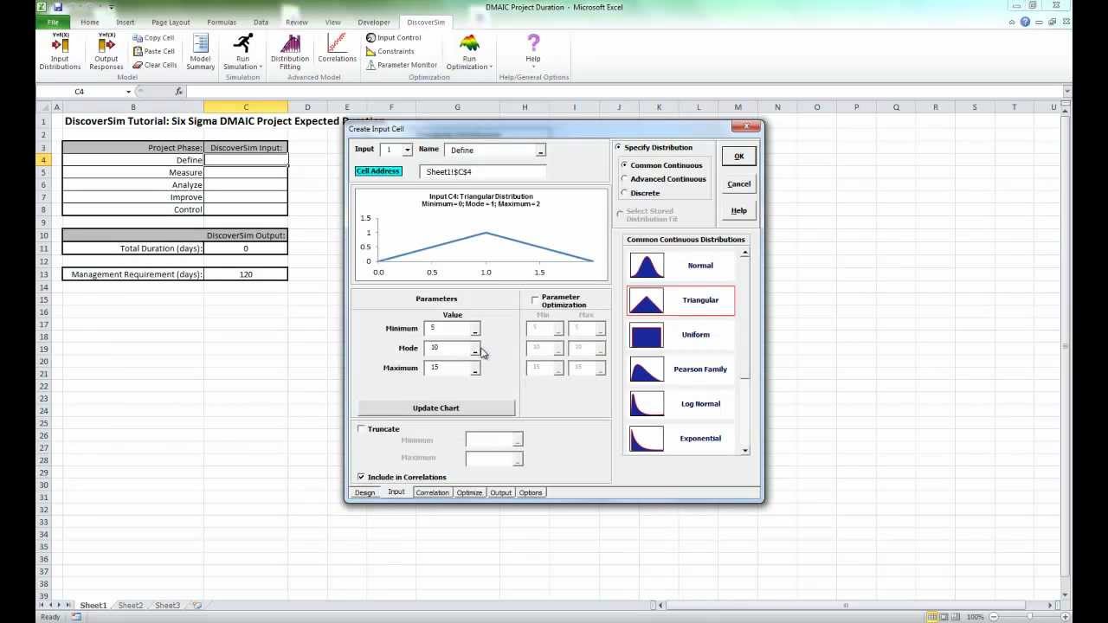Open the Input number dropdown
Screen dimensions: 1108x623
pos(408,151)
